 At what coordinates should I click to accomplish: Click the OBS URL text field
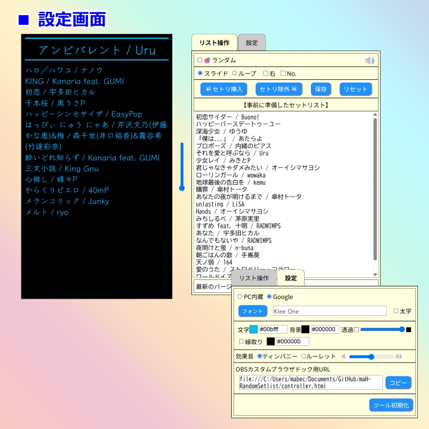click(x=311, y=382)
